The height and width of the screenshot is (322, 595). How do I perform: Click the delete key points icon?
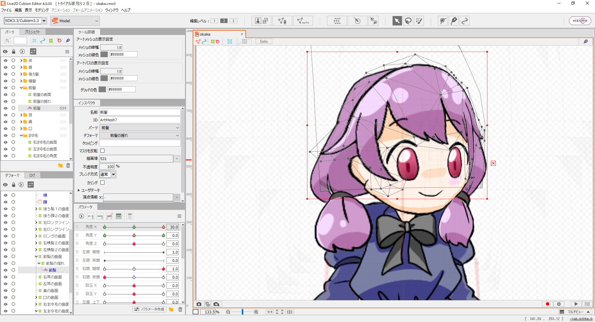pos(109,216)
